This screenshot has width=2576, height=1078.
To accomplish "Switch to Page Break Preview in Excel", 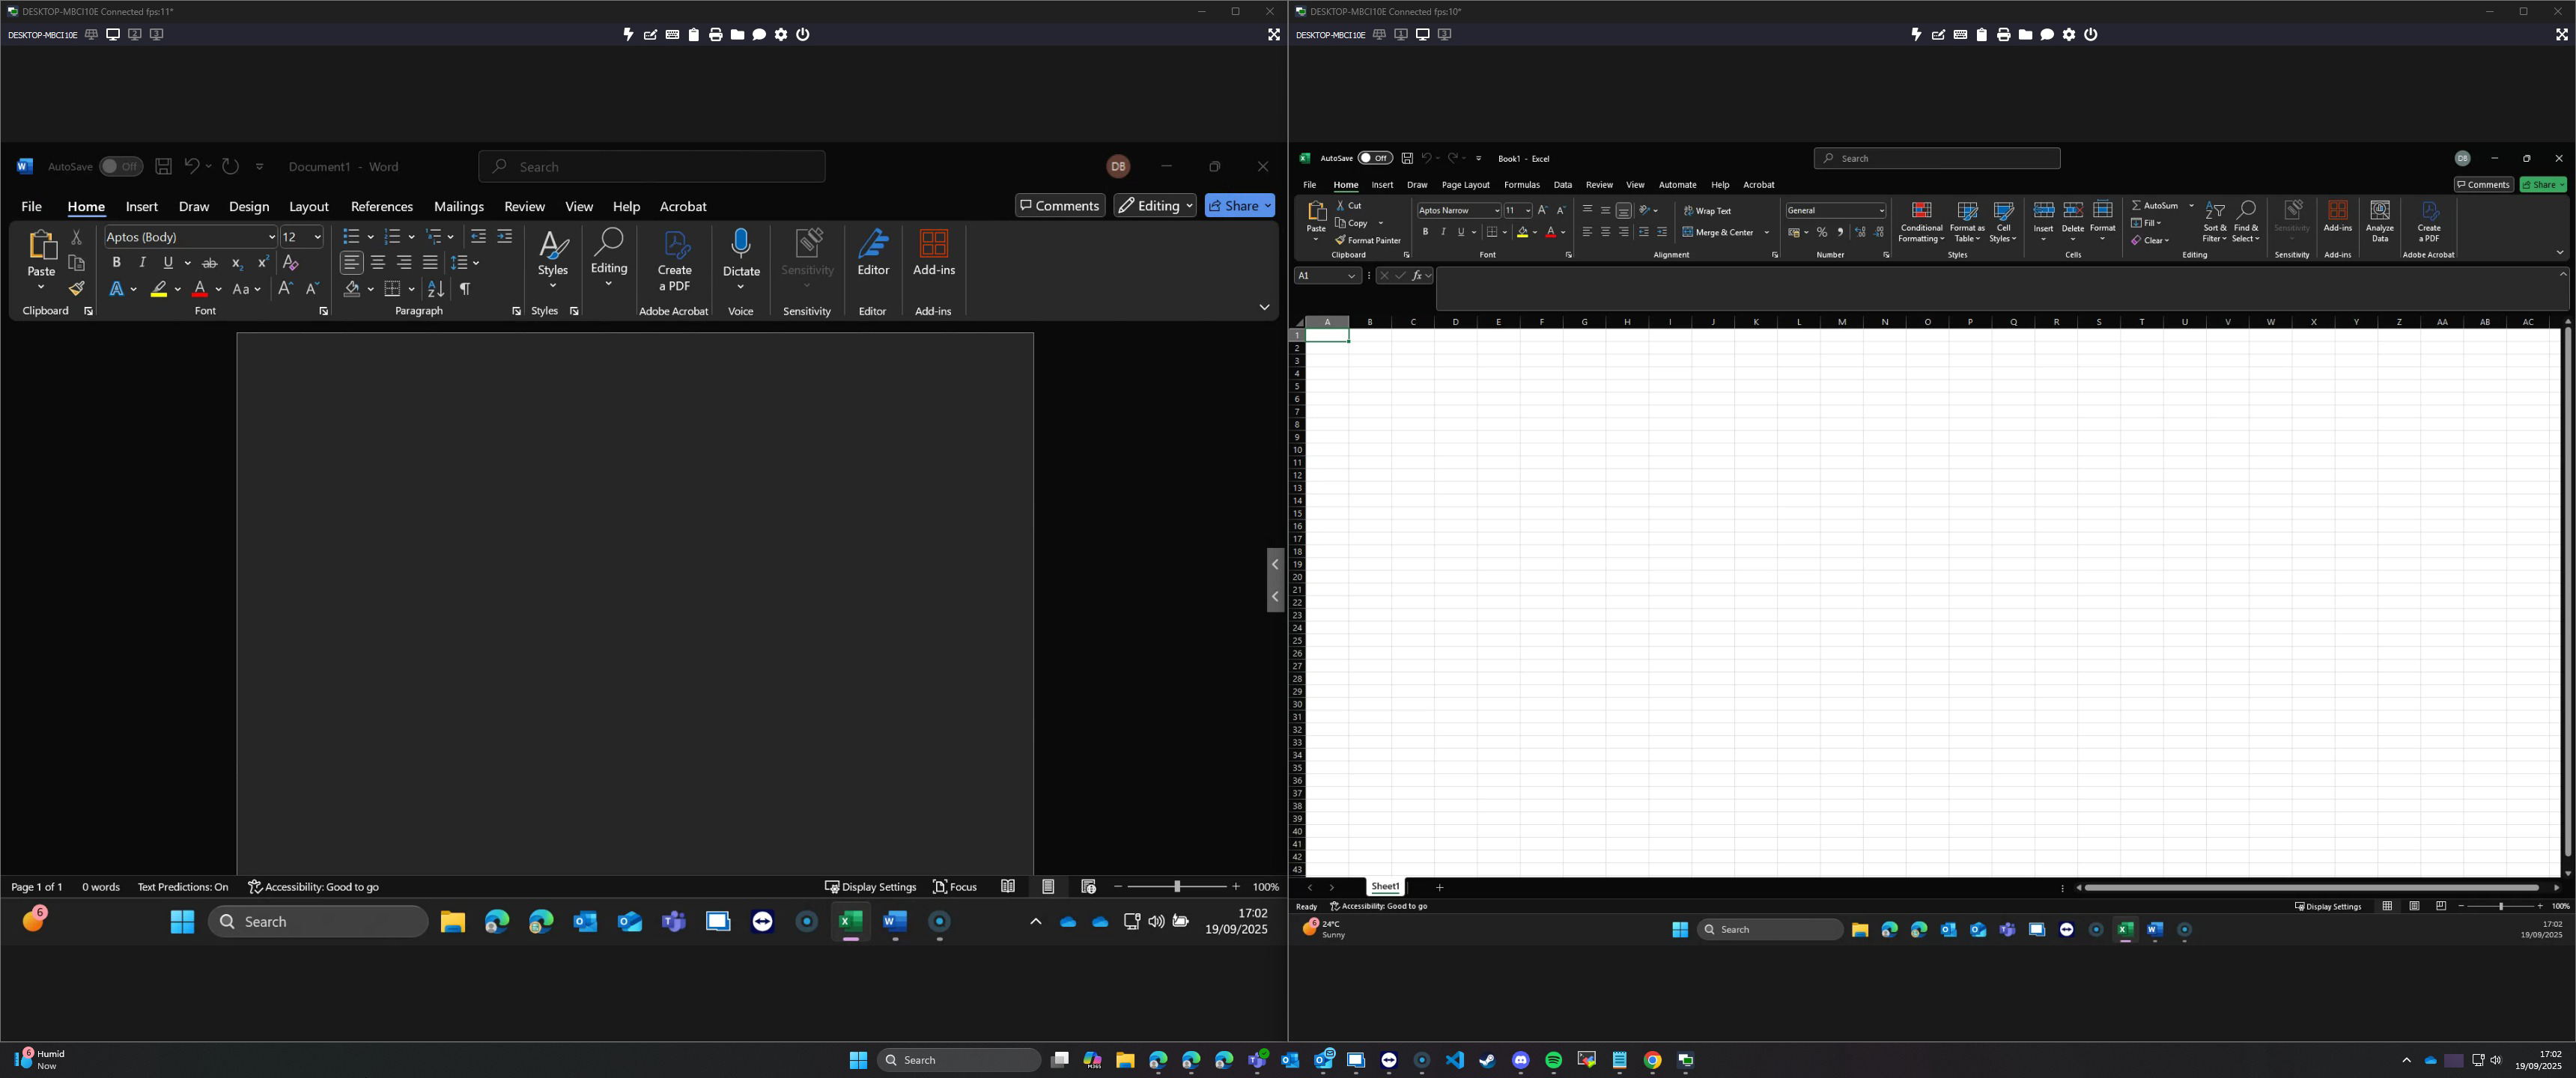I will (x=2440, y=906).
